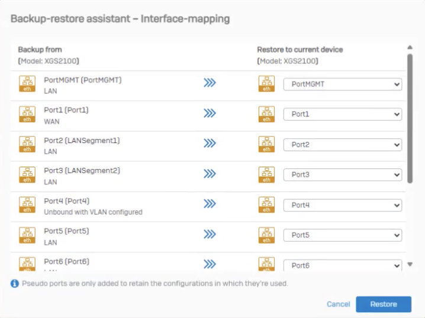425x318 pixels.
Task: Open the PortMGMT restore dropdown
Action: [x=343, y=85]
